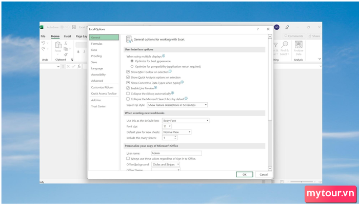This screenshot has height=206, width=359.
Task: Toggle the AutoSave switch in Excel title bar
Action: click(64, 27)
